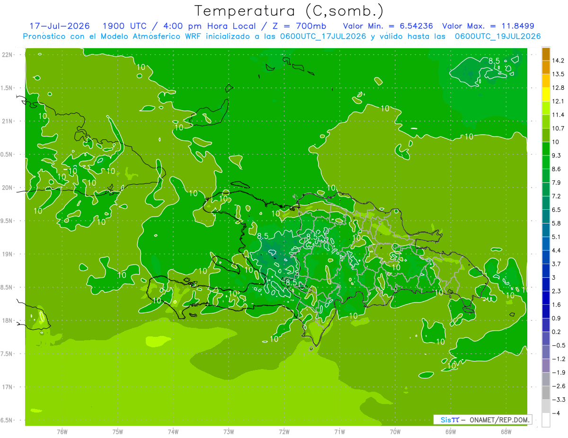
Task: Click the "0.9" colorbar value
Action: (x=556, y=318)
